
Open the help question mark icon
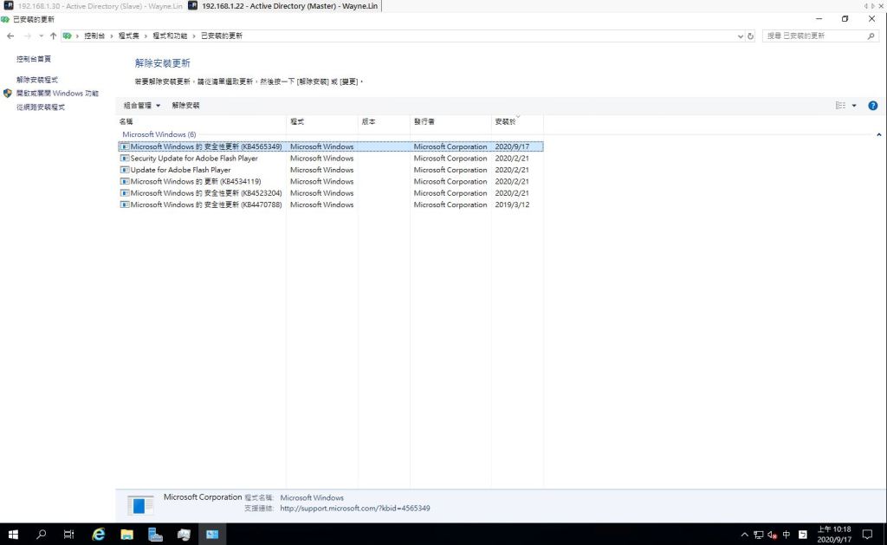pos(872,105)
